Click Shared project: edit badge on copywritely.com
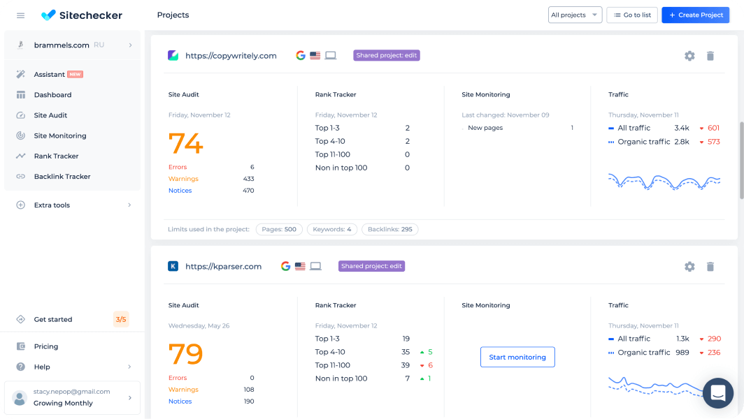 (x=386, y=55)
